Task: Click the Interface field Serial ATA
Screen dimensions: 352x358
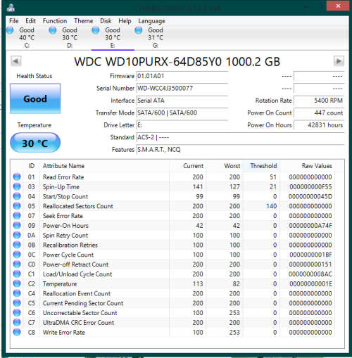Action: point(182,101)
